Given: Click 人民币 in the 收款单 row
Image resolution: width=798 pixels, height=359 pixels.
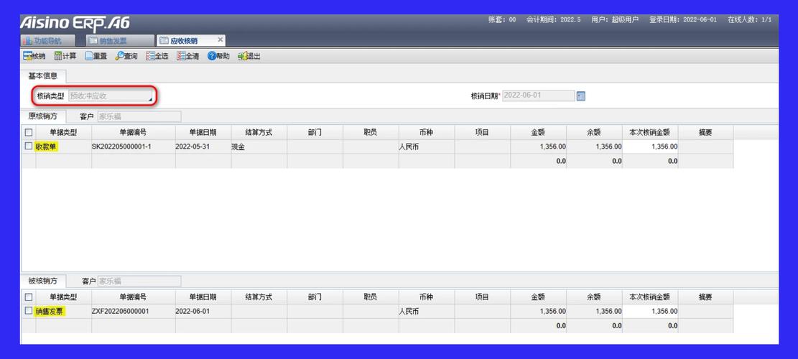Looking at the screenshot, I should tap(409, 146).
